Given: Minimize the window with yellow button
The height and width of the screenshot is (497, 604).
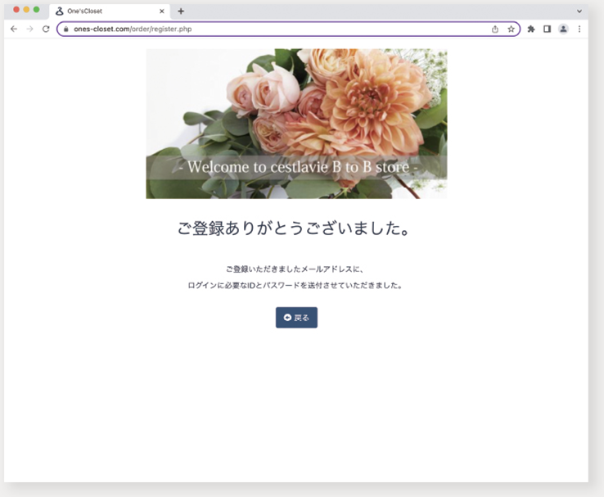Looking at the screenshot, I should click(x=26, y=10).
